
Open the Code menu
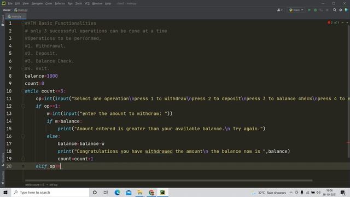49,4
